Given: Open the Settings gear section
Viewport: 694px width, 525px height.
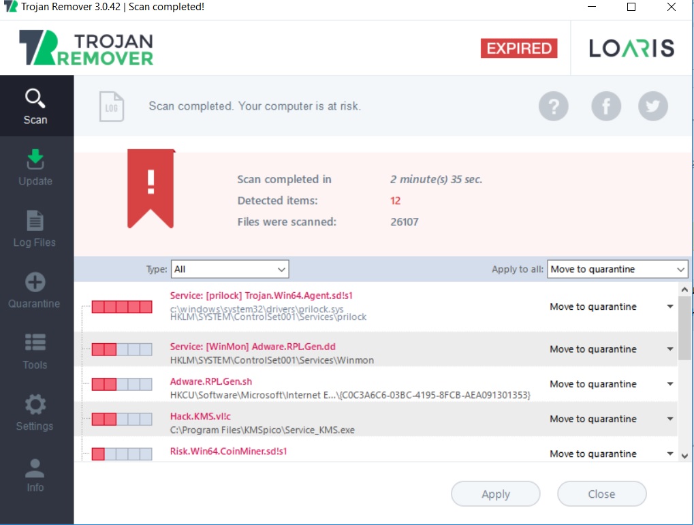Looking at the screenshot, I should [35, 413].
